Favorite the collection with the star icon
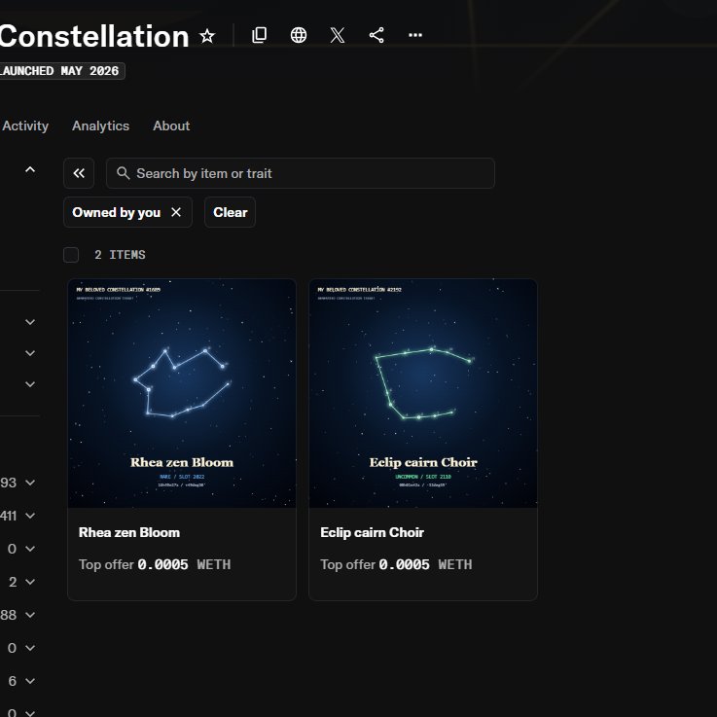Viewport: 717px width, 717px height. point(207,36)
